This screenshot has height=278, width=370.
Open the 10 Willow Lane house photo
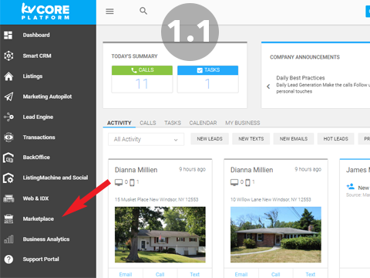coord(276,235)
